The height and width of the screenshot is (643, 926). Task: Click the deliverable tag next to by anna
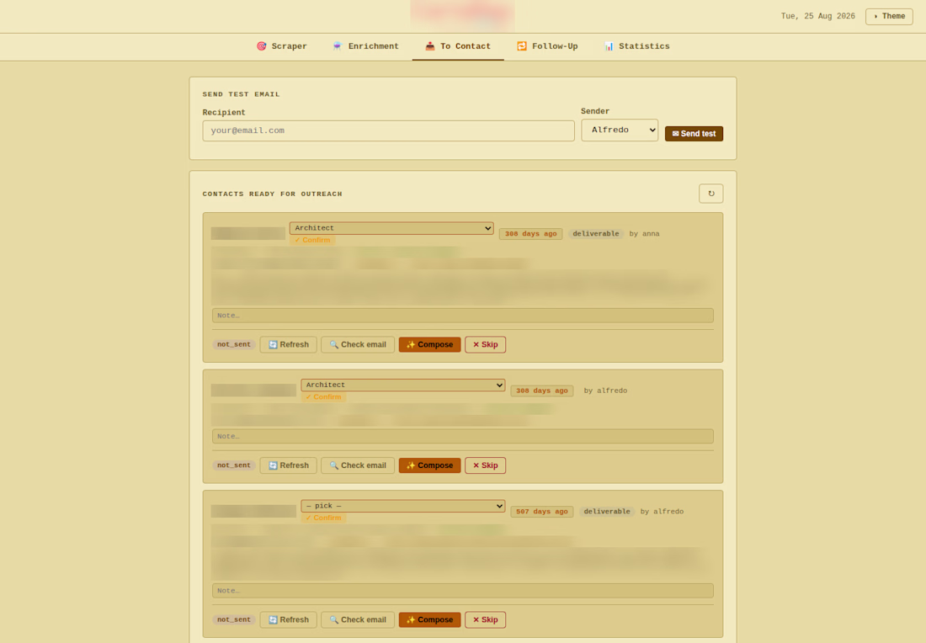(595, 234)
